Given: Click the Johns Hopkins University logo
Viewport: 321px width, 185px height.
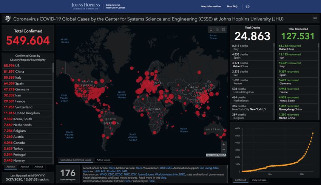Looking at the screenshot, I should (86, 6).
